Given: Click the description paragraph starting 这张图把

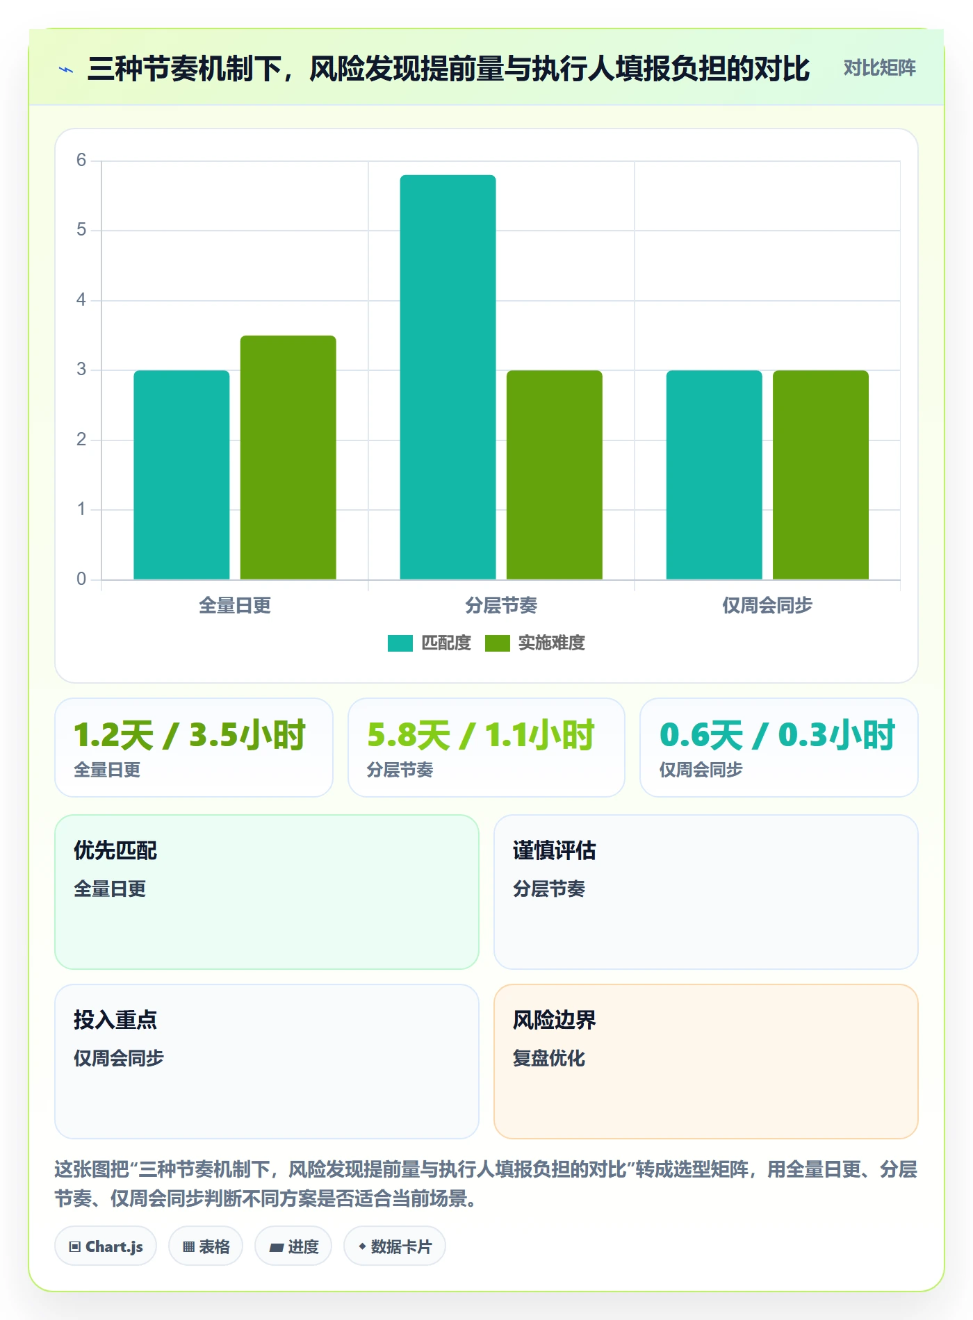Looking at the screenshot, I should (486, 1184).
